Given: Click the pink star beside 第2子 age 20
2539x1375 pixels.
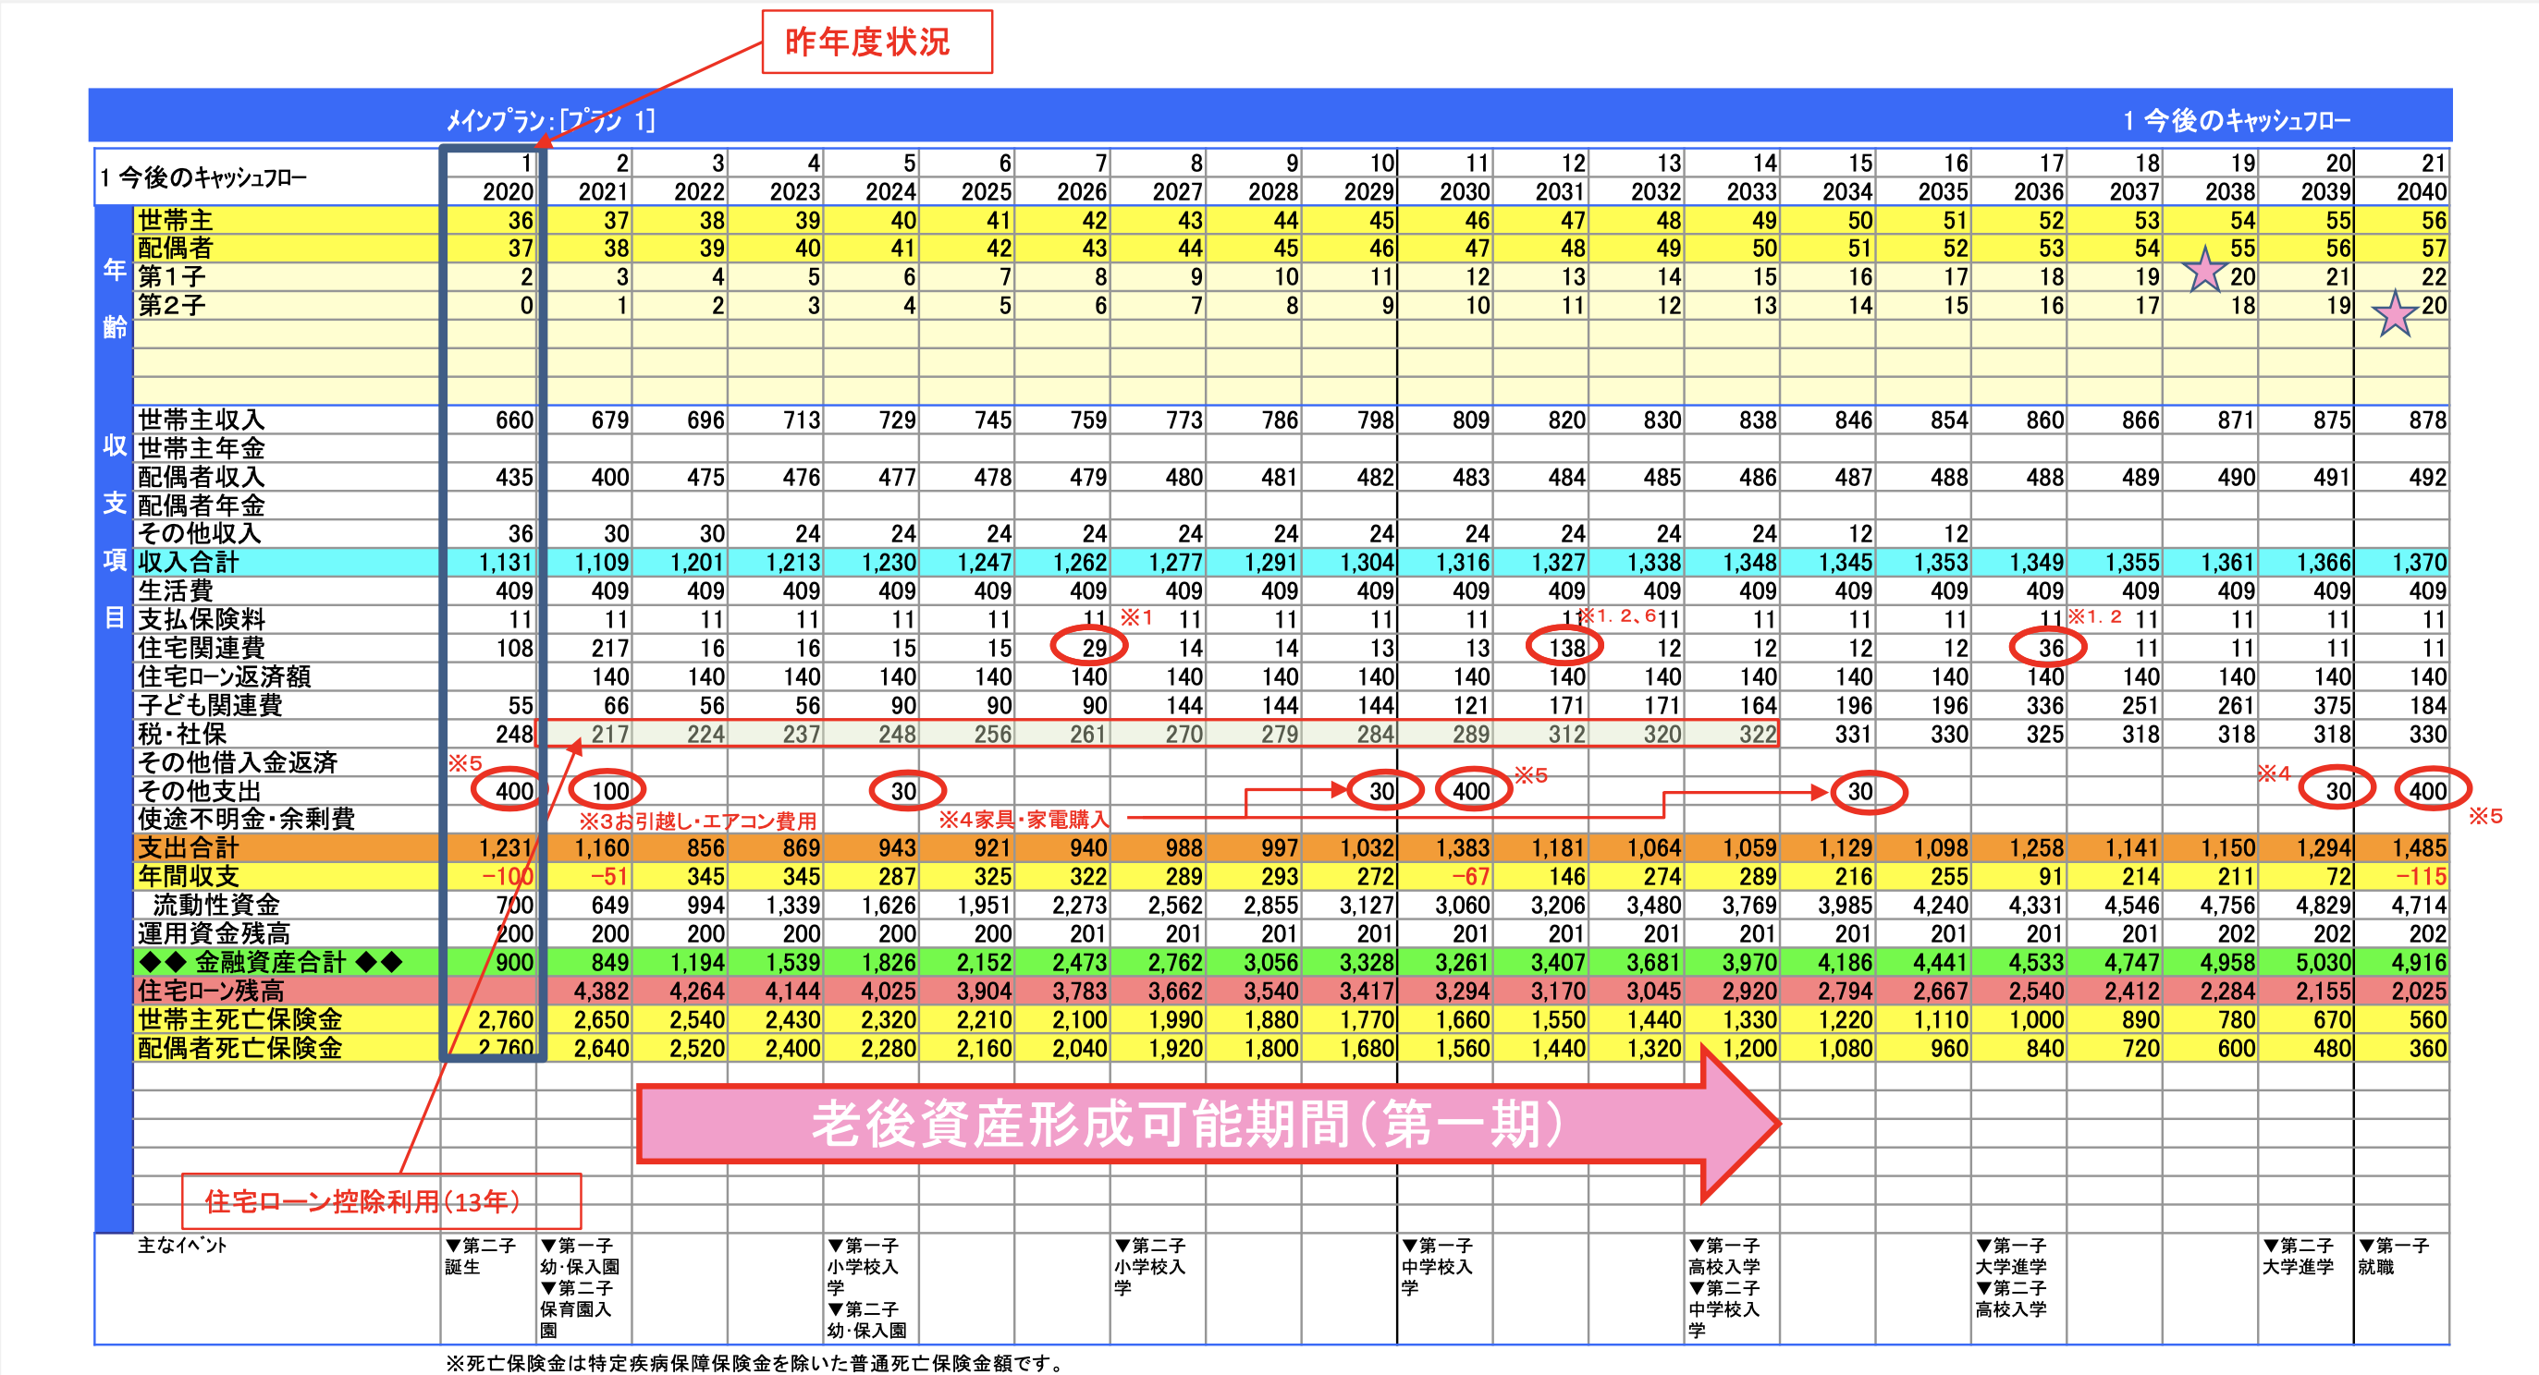Looking at the screenshot, I should click(x=2394, y=314).
